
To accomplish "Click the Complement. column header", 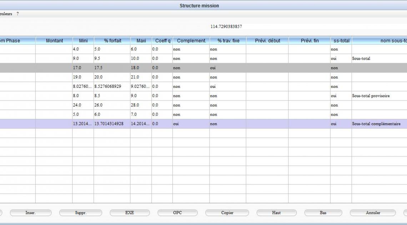I will pyautogui.click(x=191, y=41).
